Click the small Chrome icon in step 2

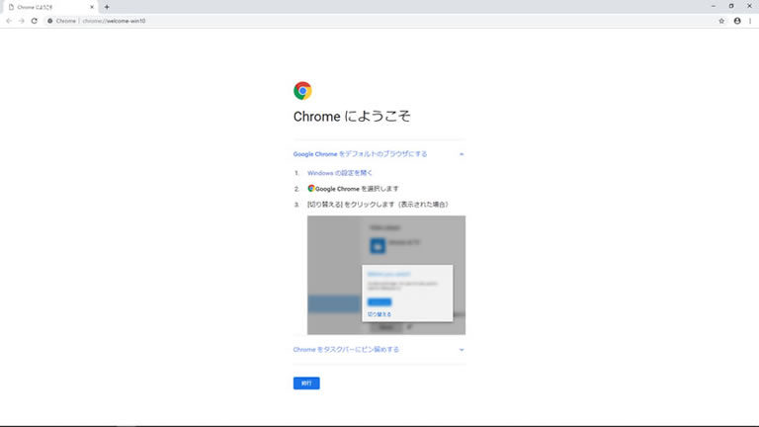(x=311, y=189)
